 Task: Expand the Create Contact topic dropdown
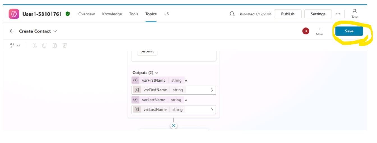coord(55,31)
